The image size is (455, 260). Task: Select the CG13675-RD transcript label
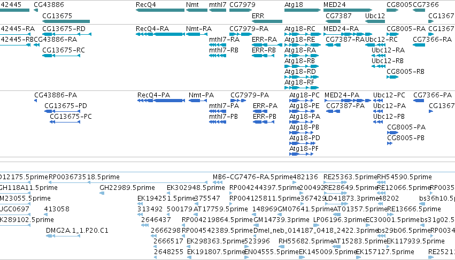[x=64, y=29]
